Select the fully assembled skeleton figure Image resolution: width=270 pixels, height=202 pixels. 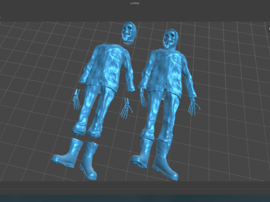tap(165, 105)
